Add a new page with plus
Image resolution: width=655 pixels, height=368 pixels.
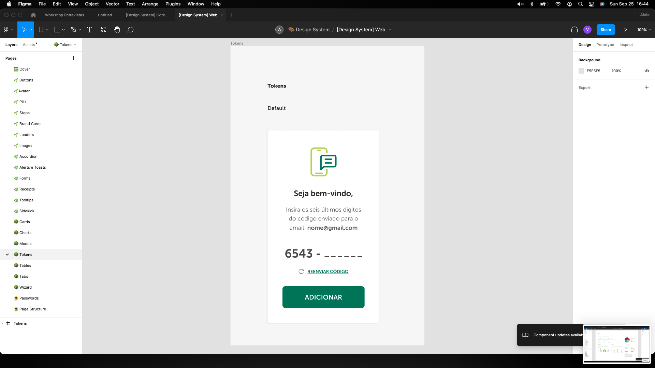click(73, 58)
